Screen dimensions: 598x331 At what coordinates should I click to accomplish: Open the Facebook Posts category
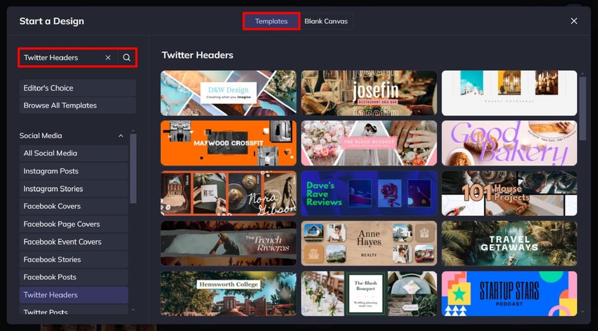73,277
